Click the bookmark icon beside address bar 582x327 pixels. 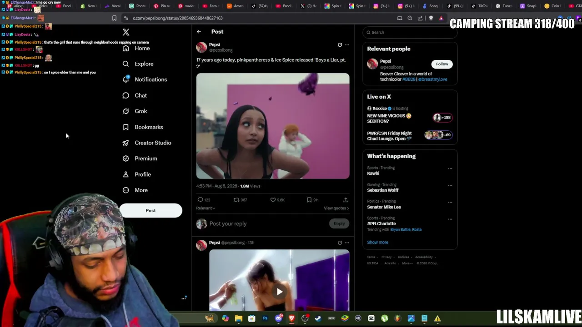pos(114,18)
